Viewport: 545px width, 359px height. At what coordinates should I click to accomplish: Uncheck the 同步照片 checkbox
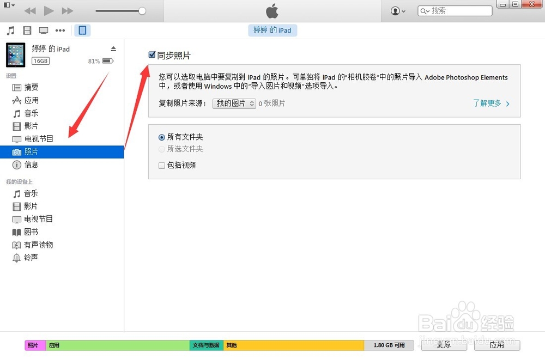(x=152, y=54)
